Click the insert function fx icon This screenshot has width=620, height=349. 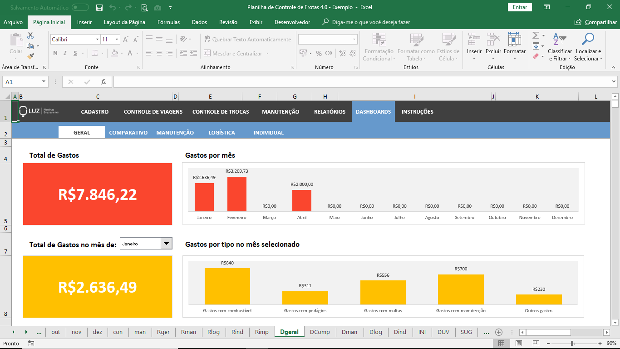pyautogui.click(x=103, y=82)
